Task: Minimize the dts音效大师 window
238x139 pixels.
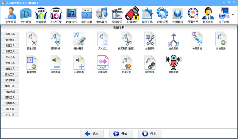Action: click(x=224, y=3)
